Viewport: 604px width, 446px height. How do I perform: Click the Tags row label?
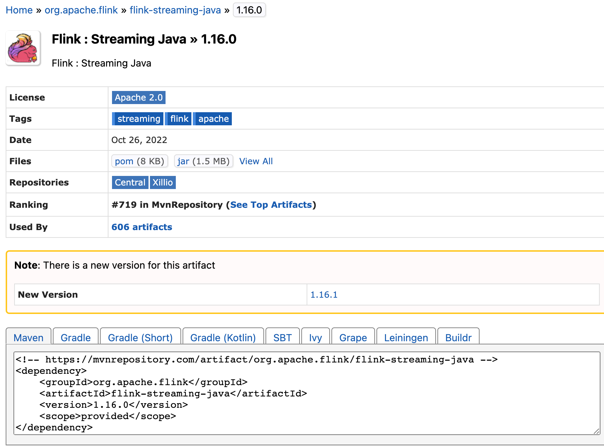[21, 119]
